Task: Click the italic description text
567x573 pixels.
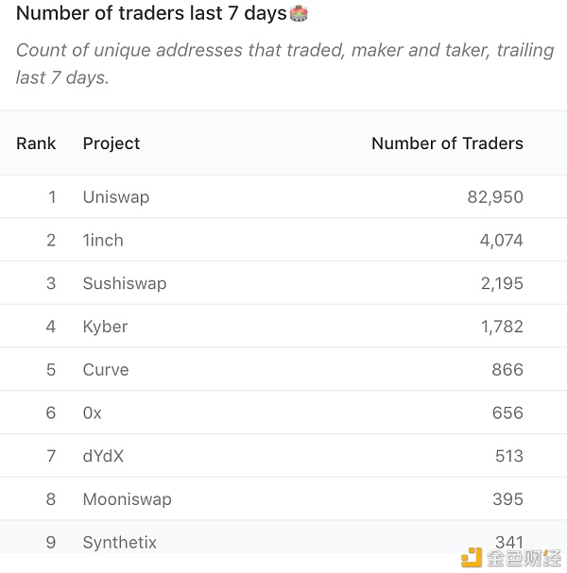Action: (285, 63)
